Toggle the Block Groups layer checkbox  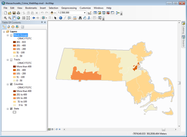pyautogui.click(x=11, y=35)
